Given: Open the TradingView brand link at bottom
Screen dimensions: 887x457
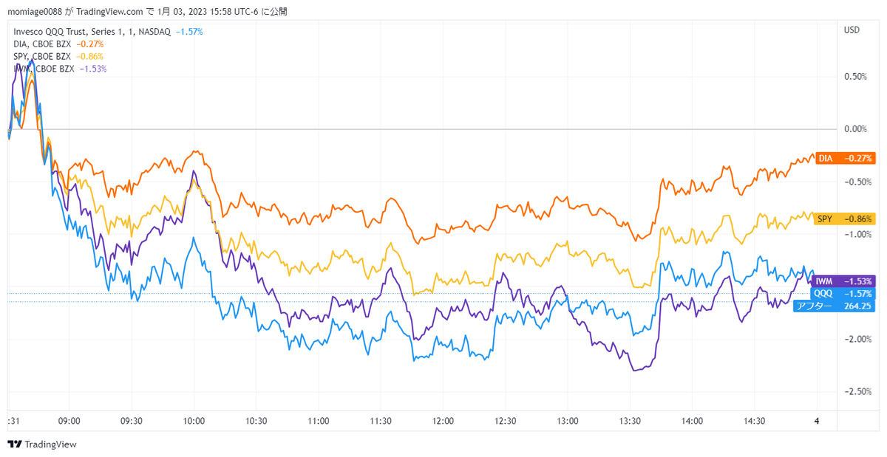Looking at the screenshot, I should (x=42, y=444).
